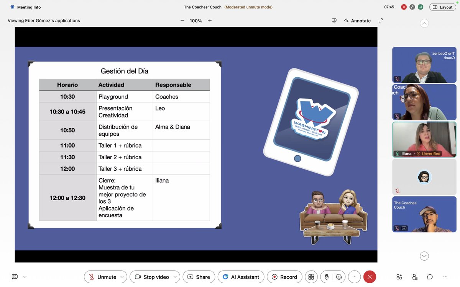Start annotating with the Annotate button
460x287 pixels.
[357, 21]
